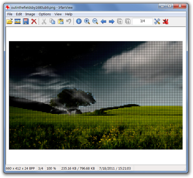
Task: Click the 660 x 412 x 24 BPP status text
Action: 20,168
